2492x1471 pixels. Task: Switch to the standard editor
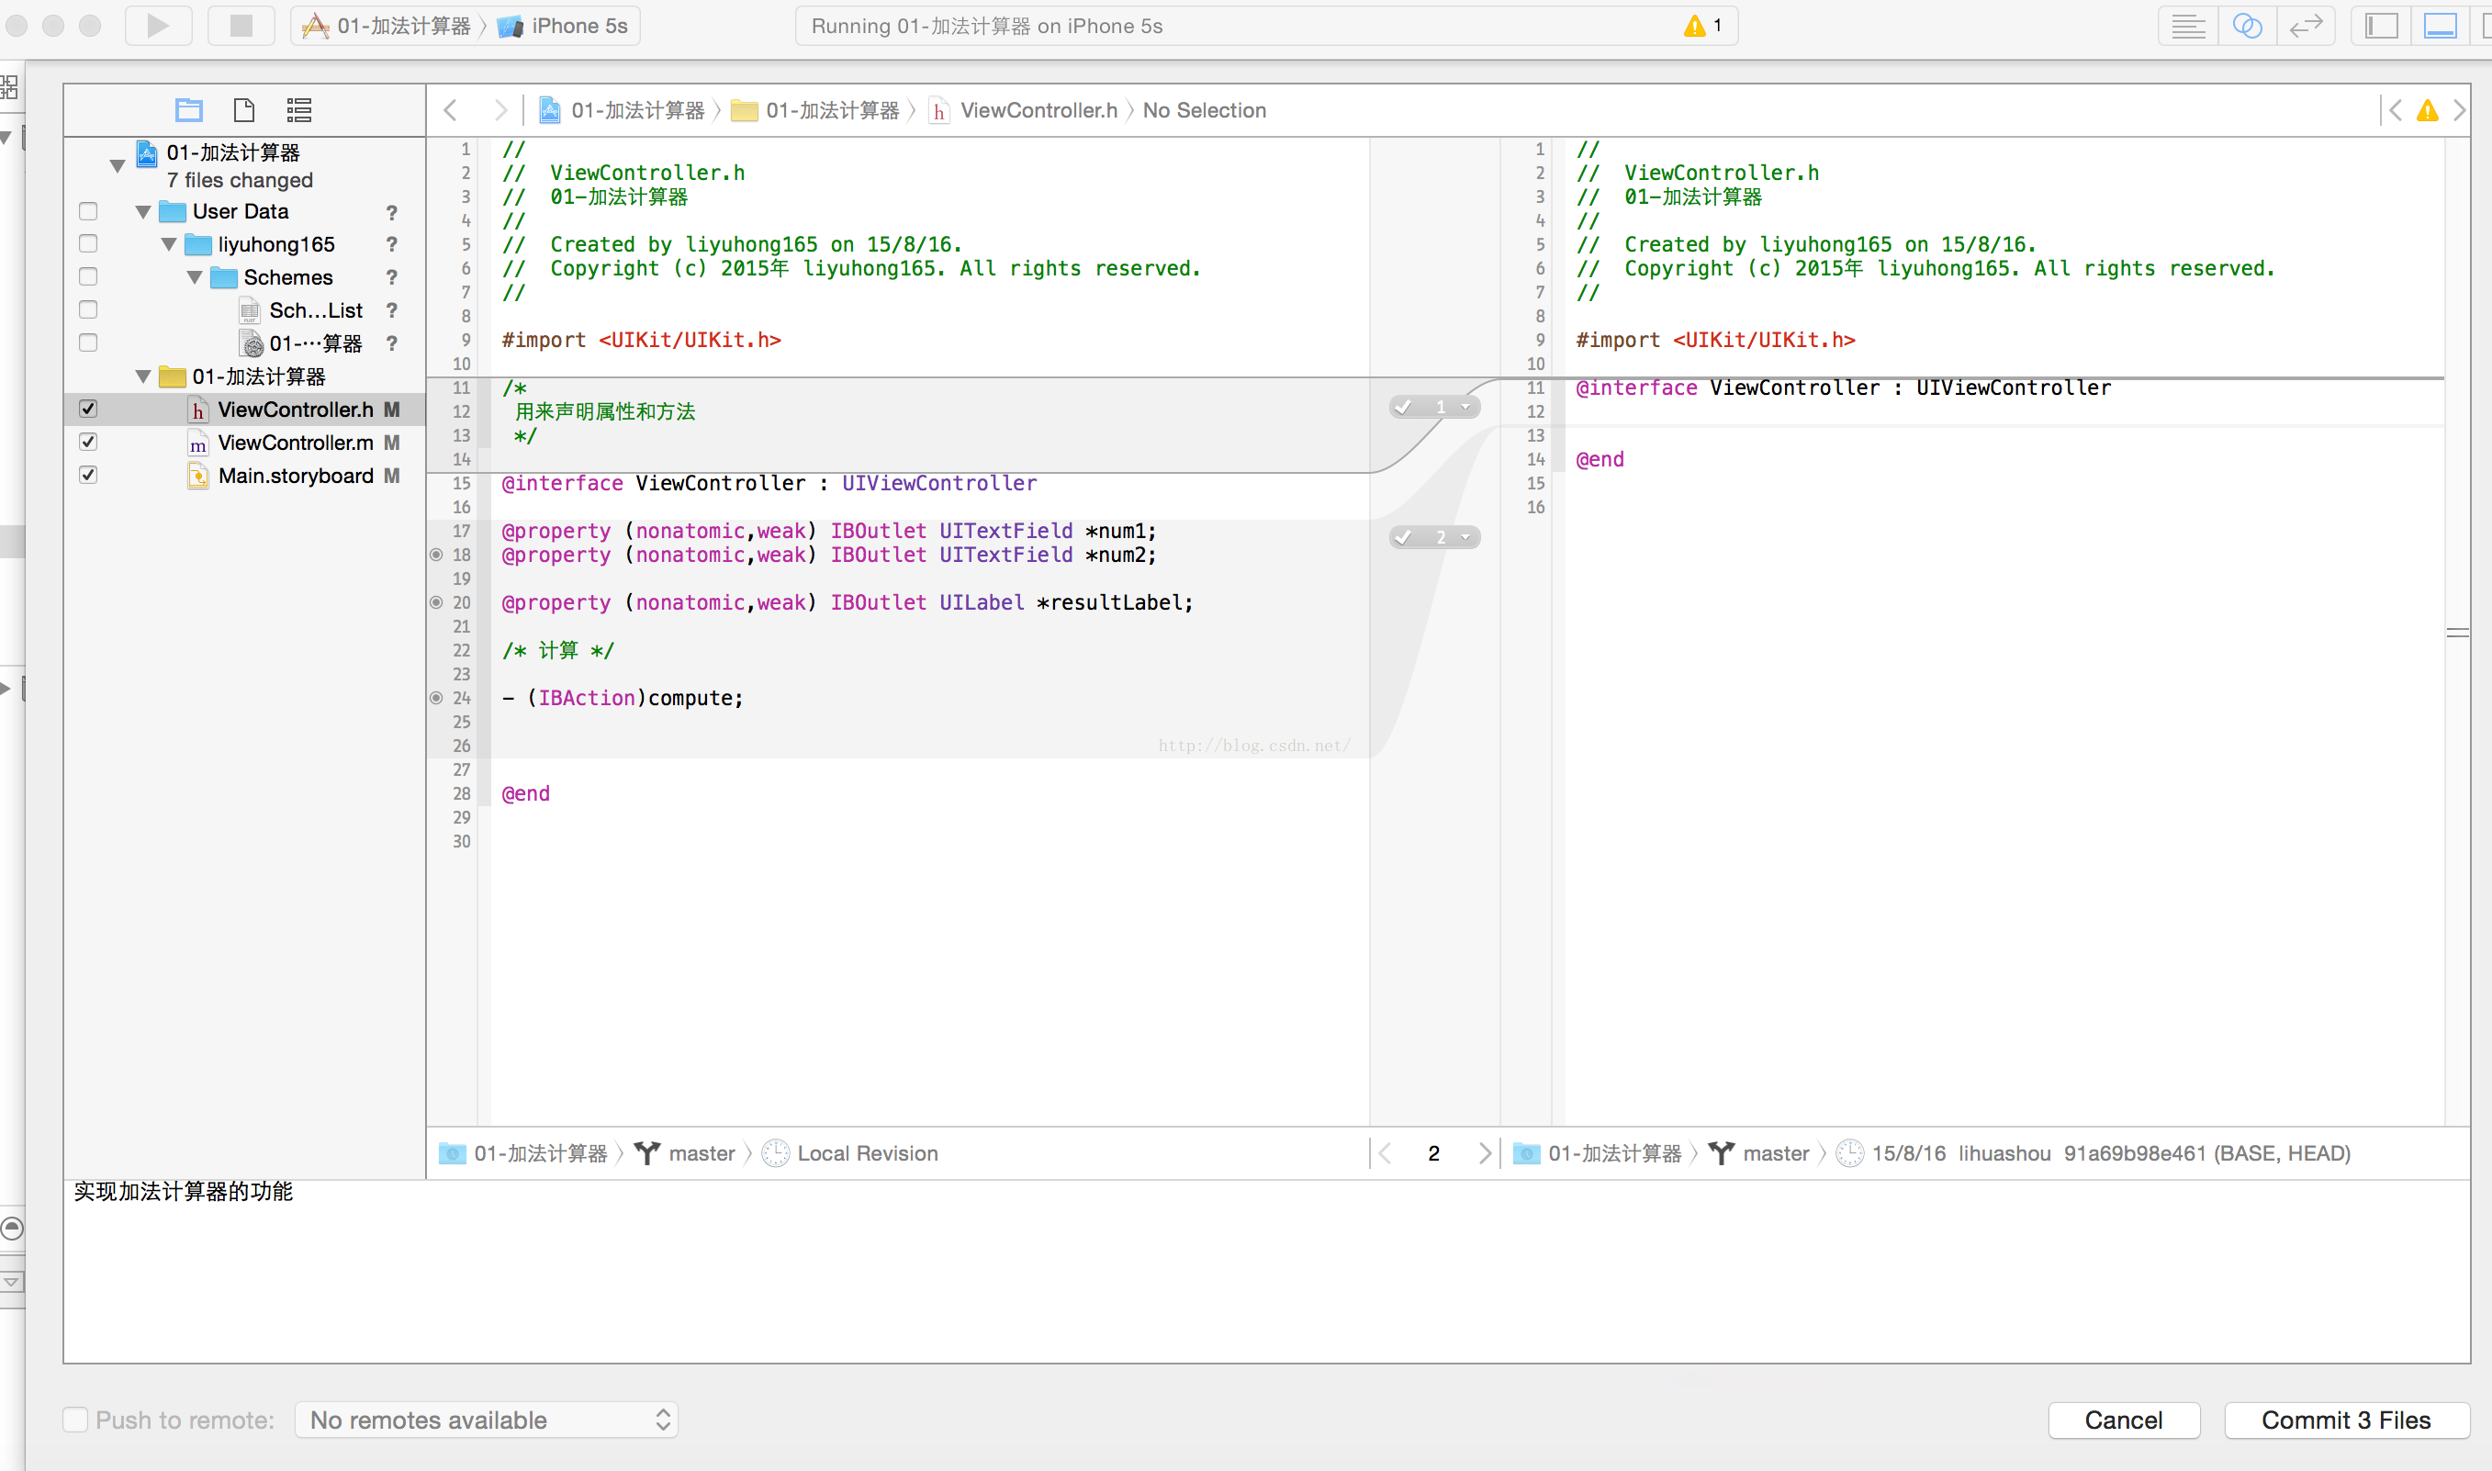(2188, 26)
